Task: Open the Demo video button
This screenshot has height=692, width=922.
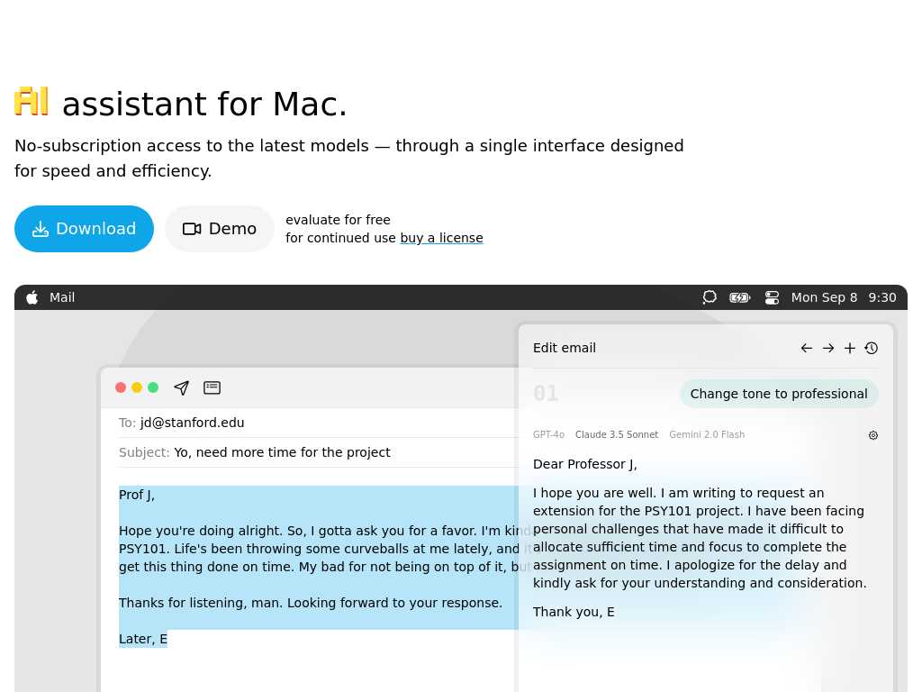Action: pos(220,229)
